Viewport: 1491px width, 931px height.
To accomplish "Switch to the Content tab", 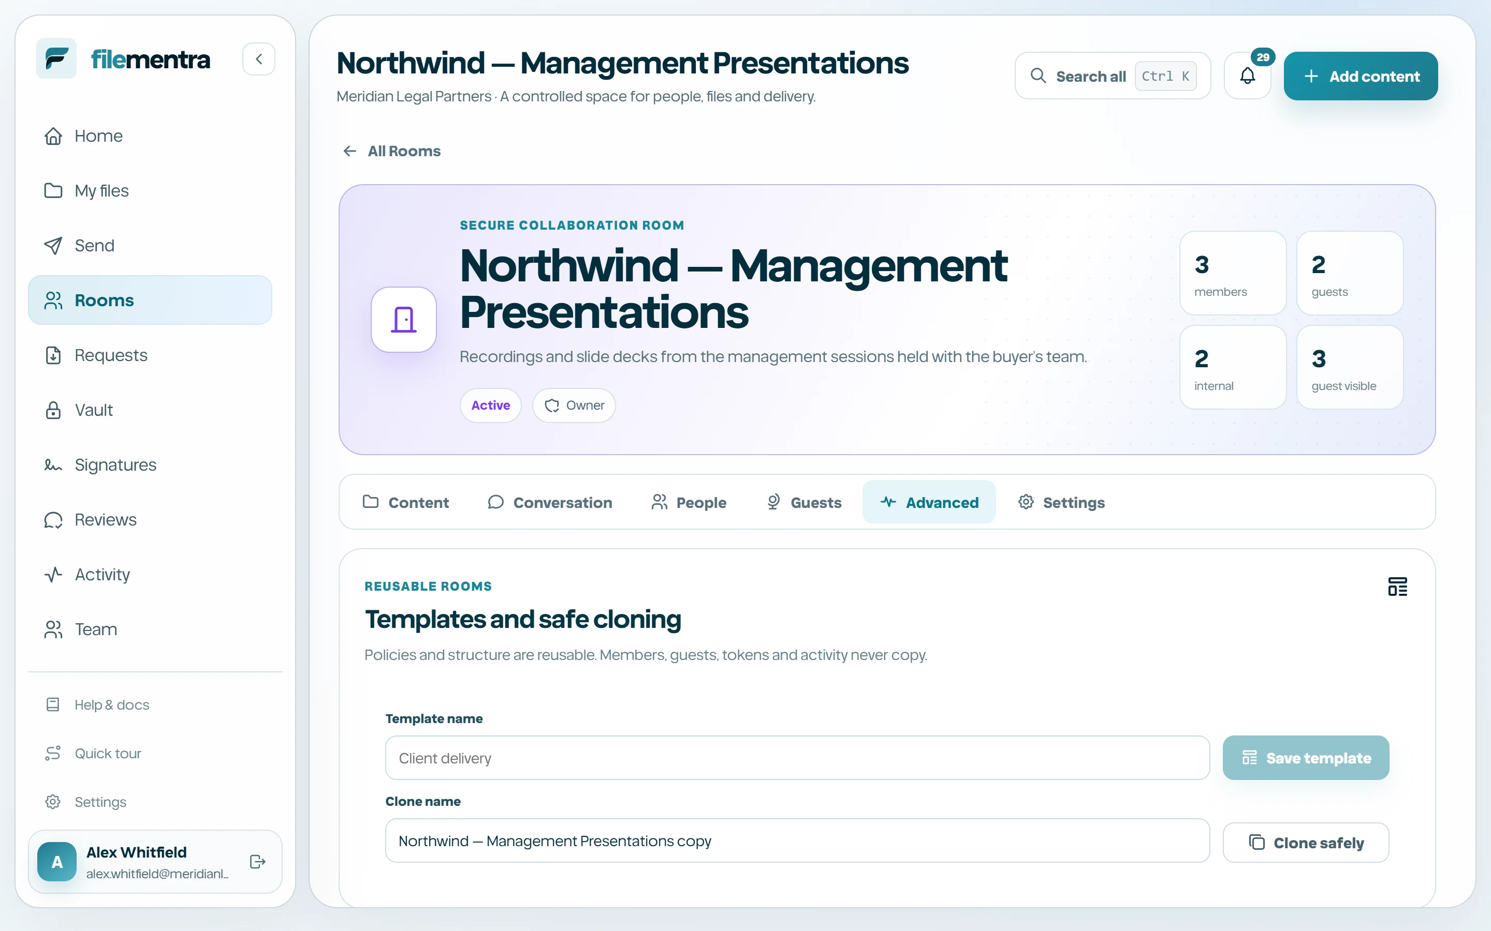I will click(x=406, y=502).
